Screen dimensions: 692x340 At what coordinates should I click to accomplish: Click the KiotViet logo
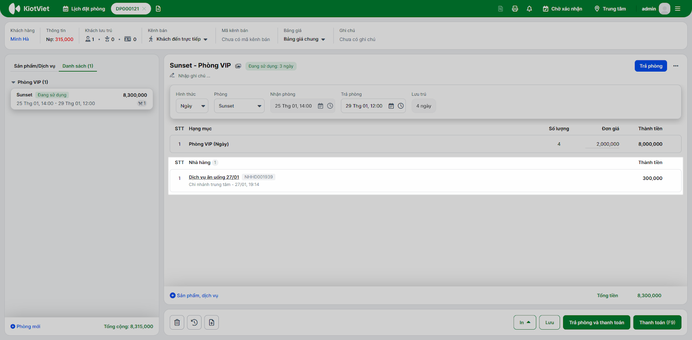point(29,9)
